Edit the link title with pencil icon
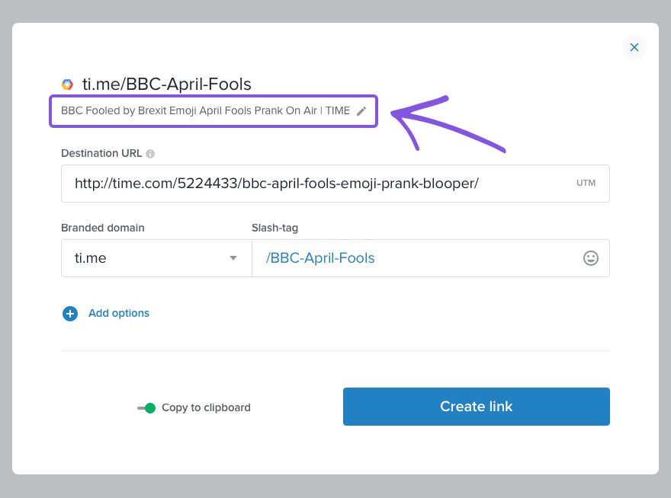 click(361, 111)
